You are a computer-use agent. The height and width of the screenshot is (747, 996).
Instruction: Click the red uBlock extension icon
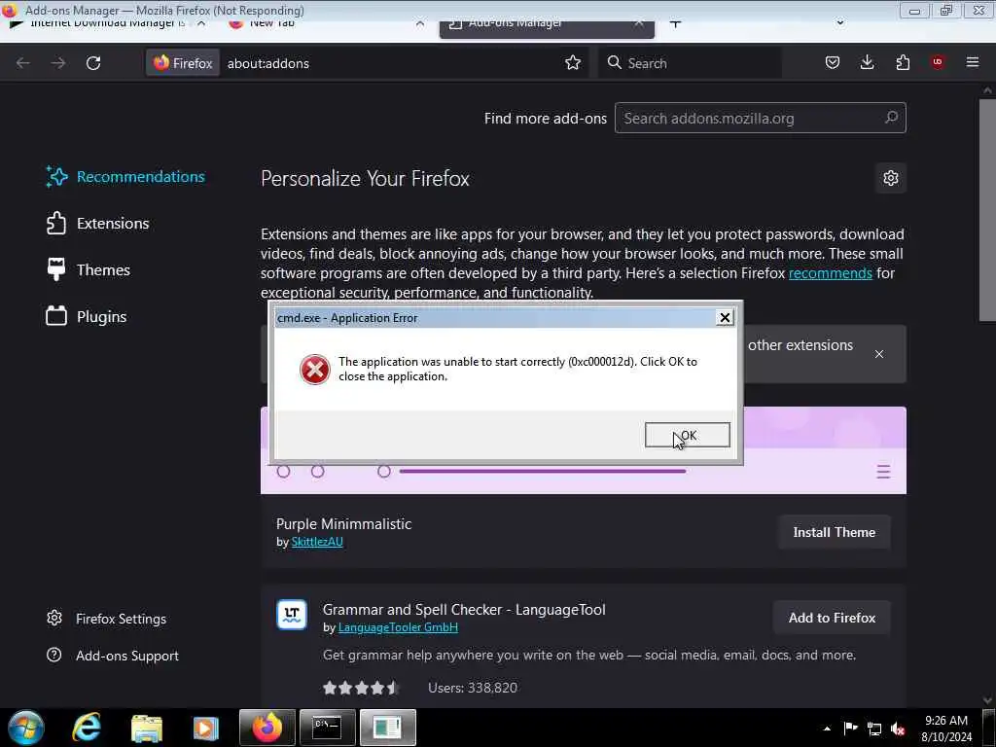tap(938, 61)
